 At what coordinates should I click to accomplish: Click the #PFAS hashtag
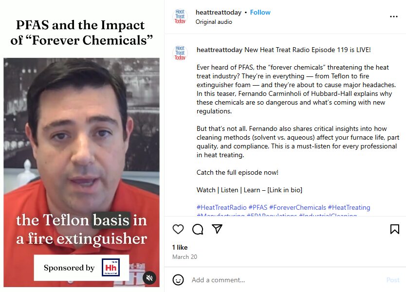[258, 207]
